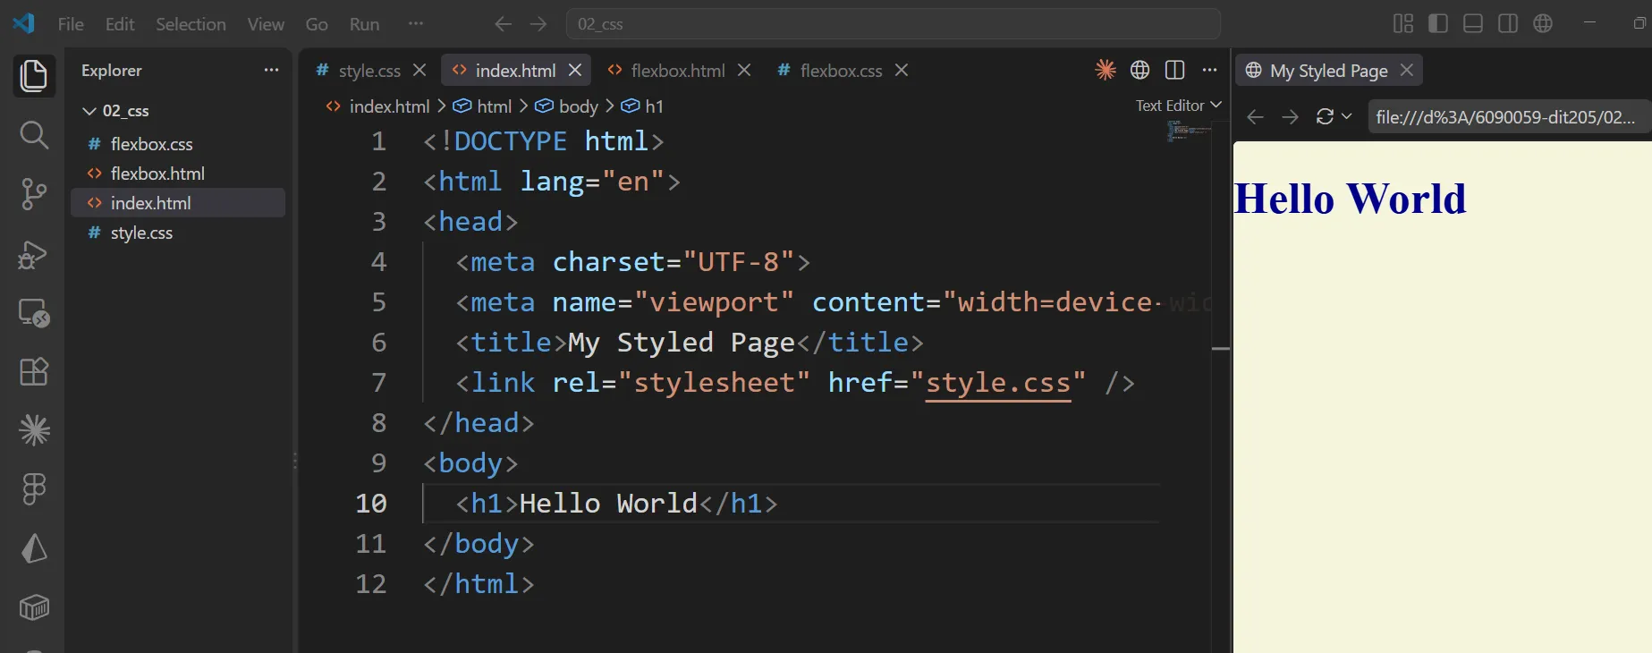Viewport: 1652px width, 653px height.
Task: Open reload options dropdown arrow in preview
Action: click(x=1346, y=117)
